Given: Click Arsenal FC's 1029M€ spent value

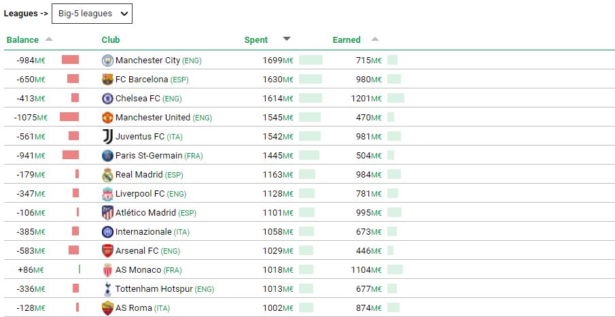Looking at the screenshot, I should tap(277, 251).
